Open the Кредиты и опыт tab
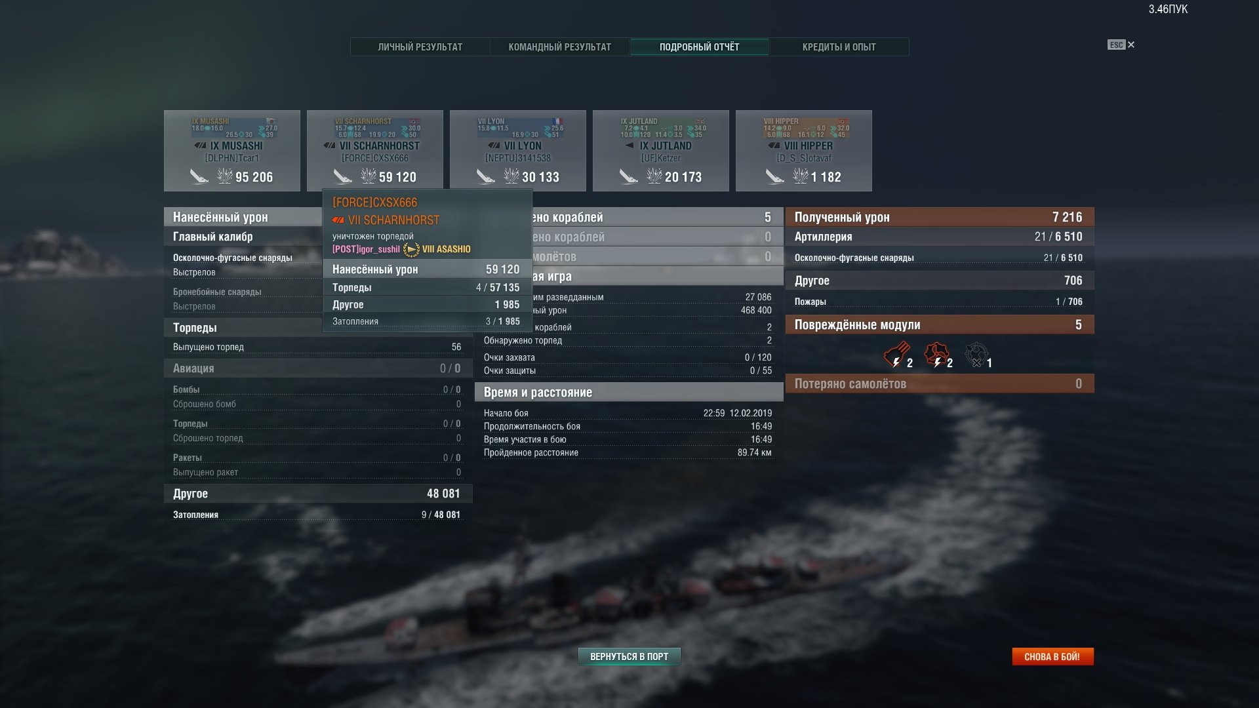 tap(839, 47)
